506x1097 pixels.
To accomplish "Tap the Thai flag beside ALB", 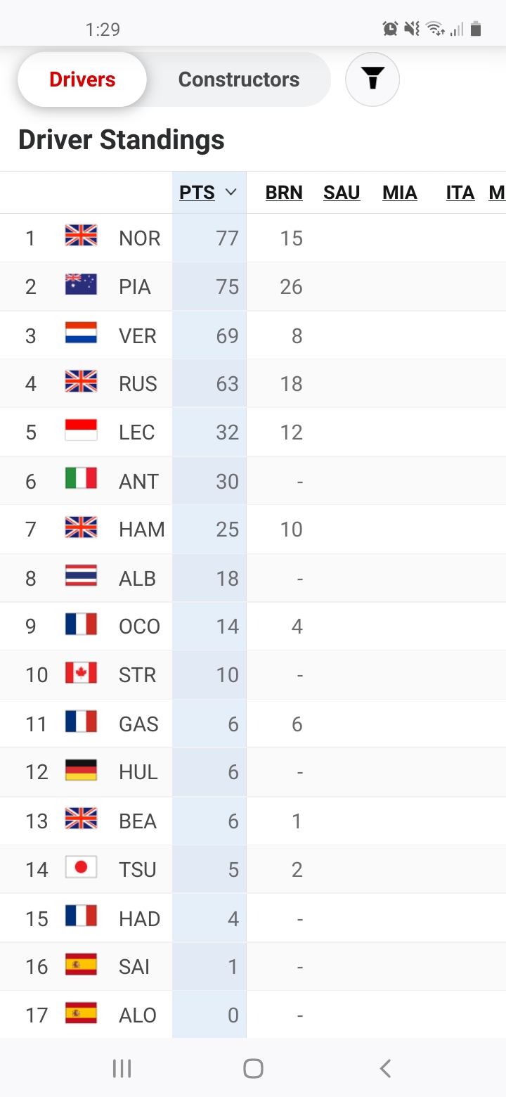I will pyautogui.click(x=81, y=575).
